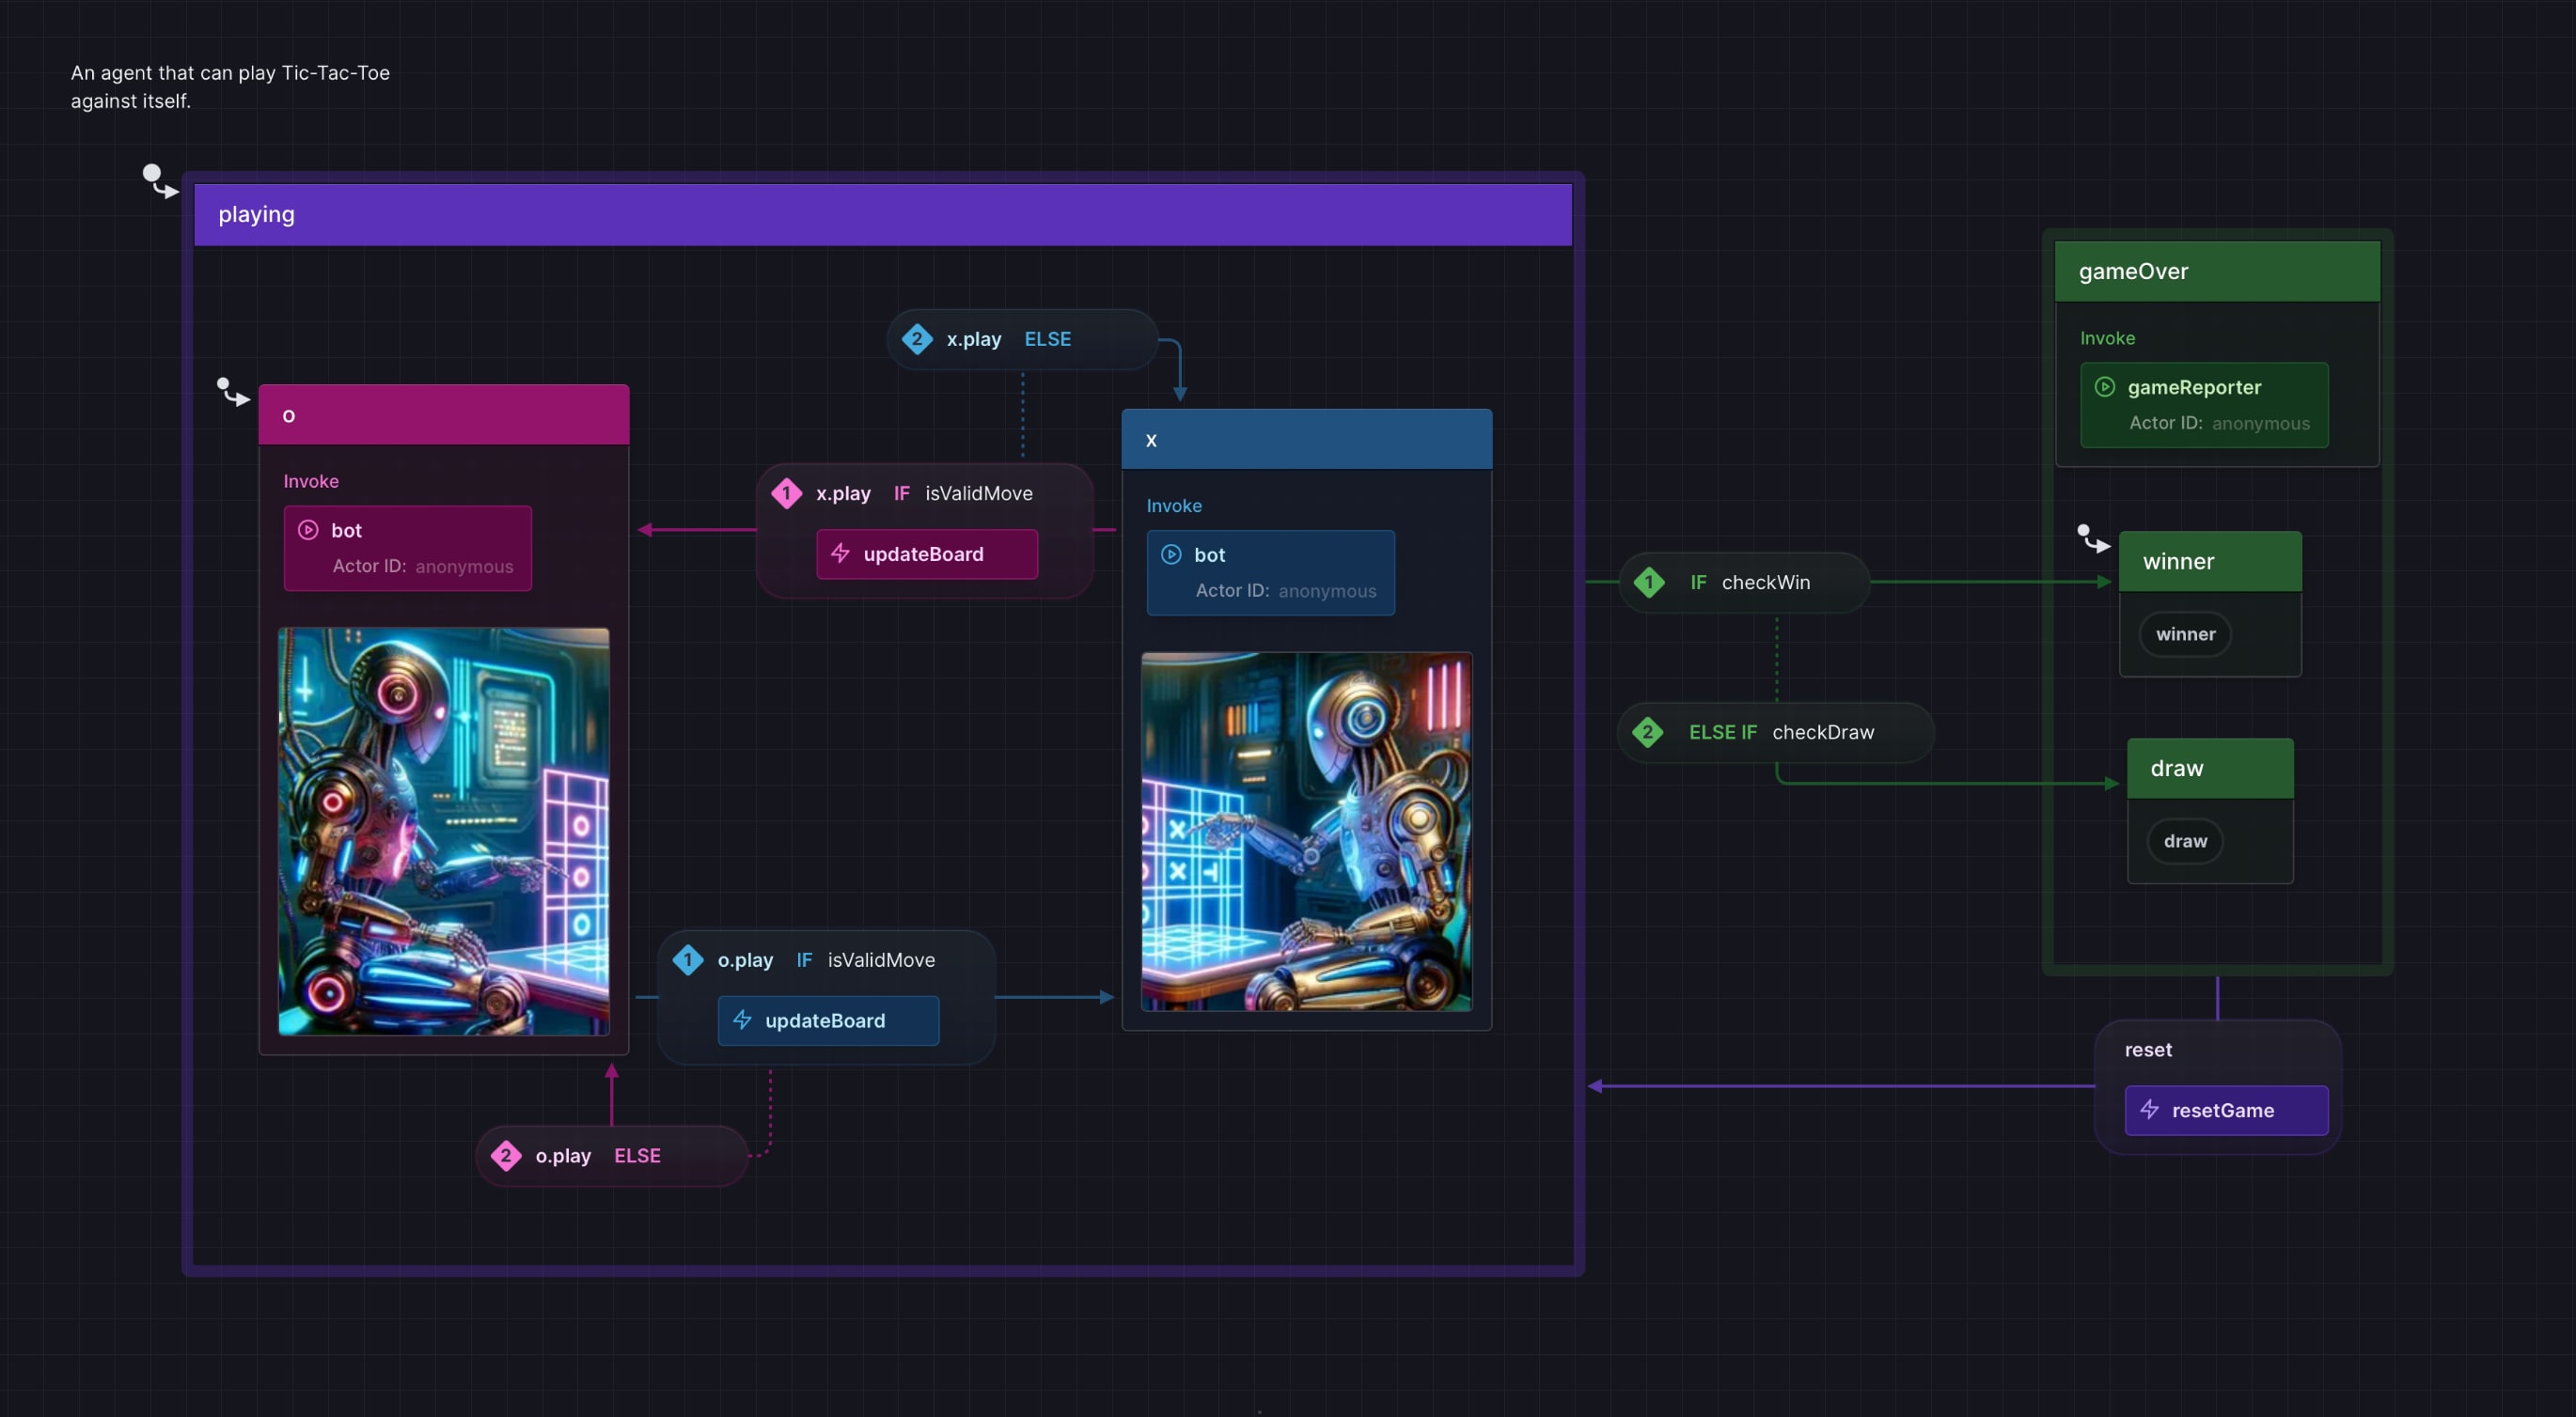The height and width of the screenshot is (1417, 2576).
Task: Click the play icon on the x state's bot
Action: tap(1171, 553)
